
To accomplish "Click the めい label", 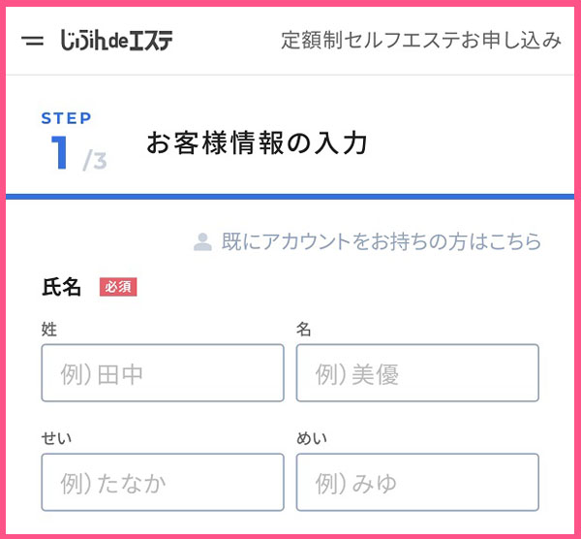I will click(311, 438).
